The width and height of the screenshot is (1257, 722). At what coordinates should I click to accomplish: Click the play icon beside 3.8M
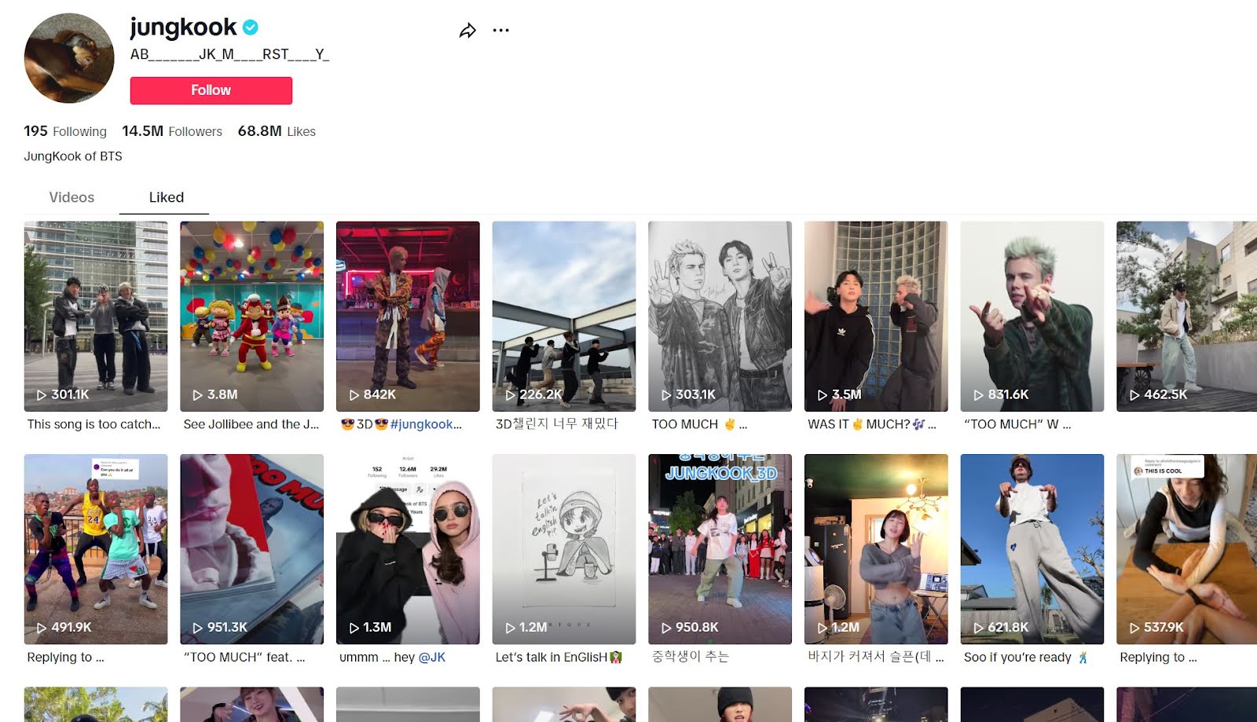coord(197,395)
